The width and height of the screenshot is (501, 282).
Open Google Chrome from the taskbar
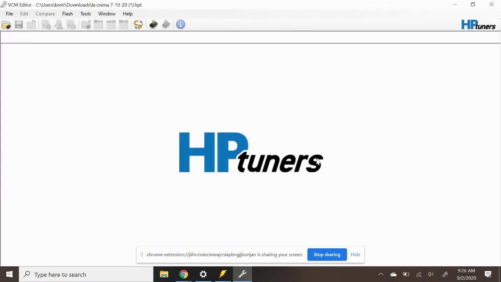coord(184,275)
